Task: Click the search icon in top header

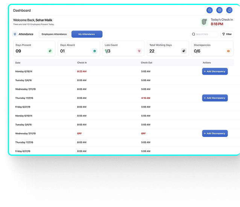Action: [x=210, y=10]
